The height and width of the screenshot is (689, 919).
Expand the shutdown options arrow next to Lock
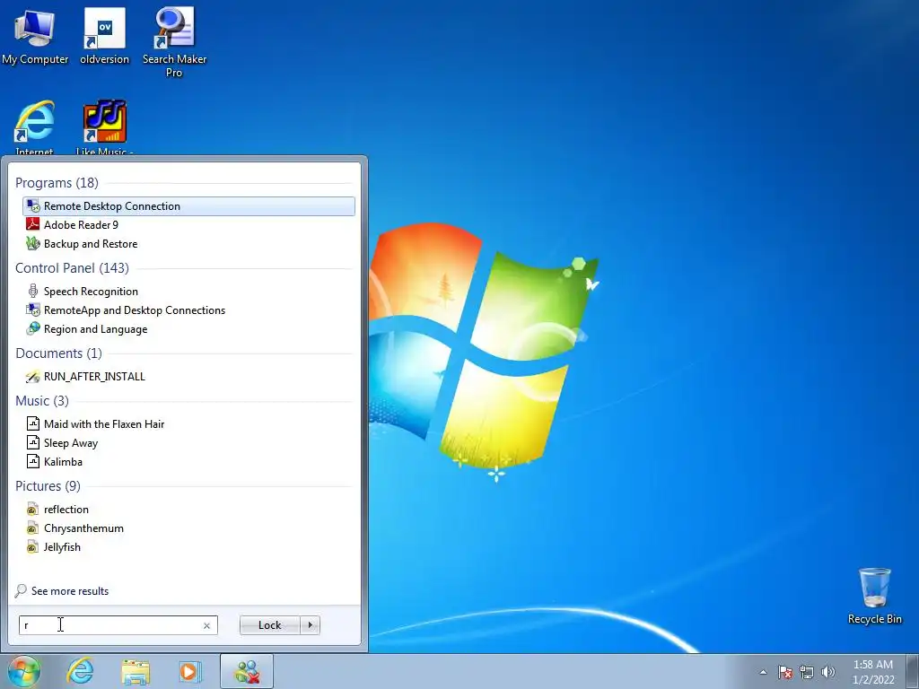tap(310, 625)
